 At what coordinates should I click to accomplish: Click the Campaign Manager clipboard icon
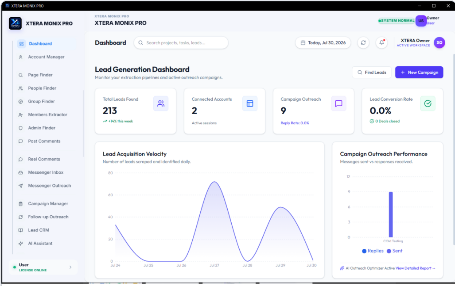pos(21,204)
